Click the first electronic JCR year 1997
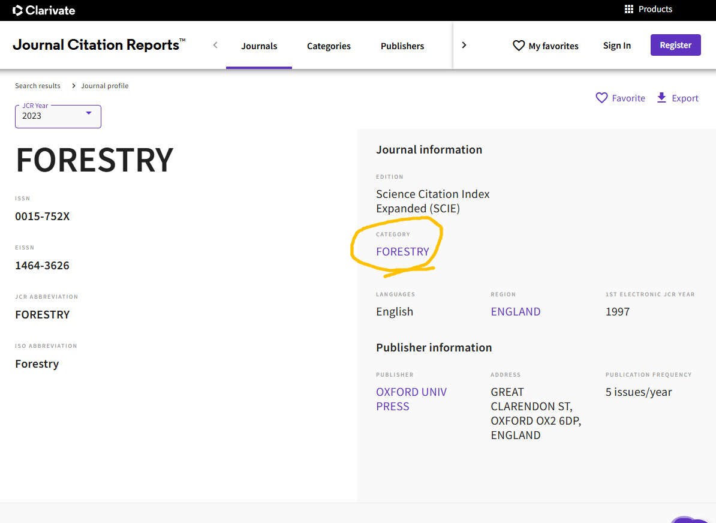 click(x=618, y=311)
